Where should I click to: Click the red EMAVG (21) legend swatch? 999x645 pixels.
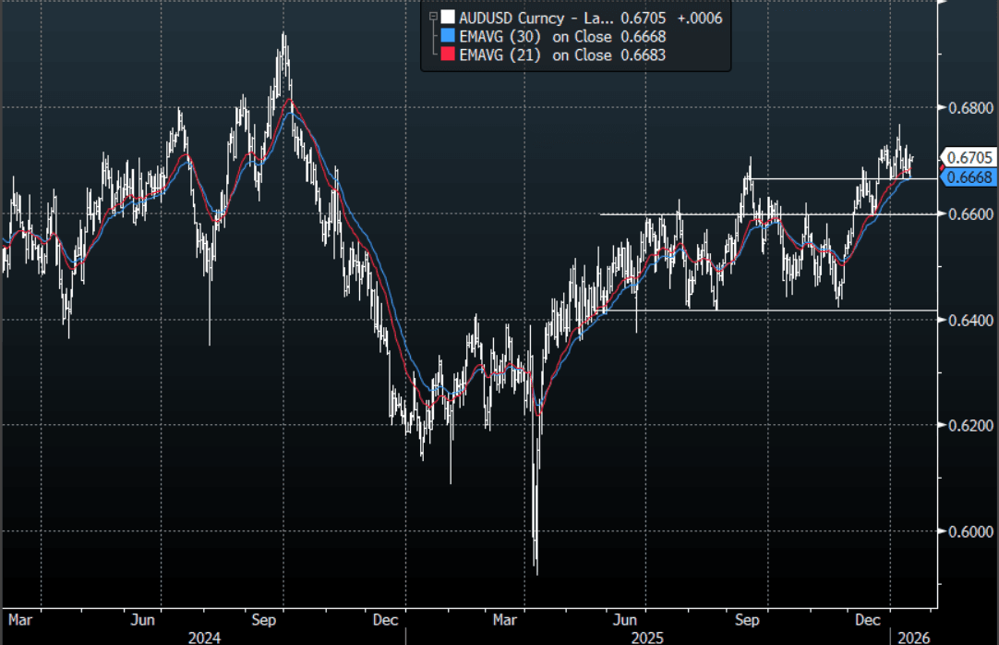[x=448, y=55]
